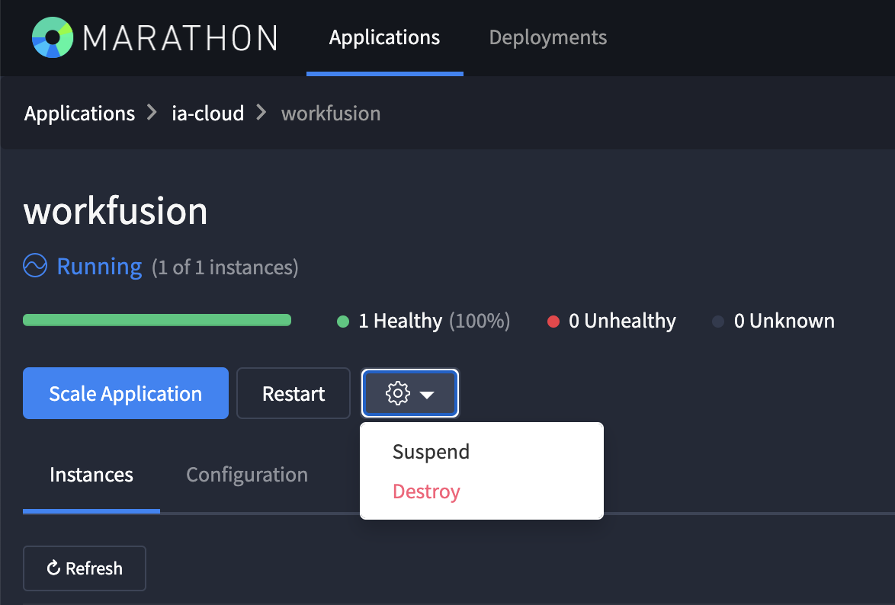
Task: Navigate to ia-cloud breadcrumb
Action: tap(208, 114)
